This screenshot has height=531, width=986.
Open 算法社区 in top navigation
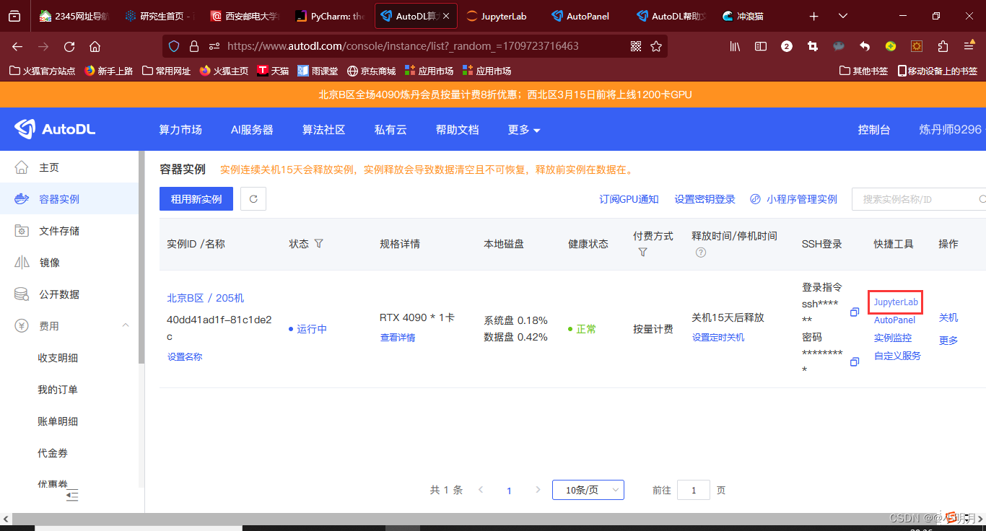(323, 130)
